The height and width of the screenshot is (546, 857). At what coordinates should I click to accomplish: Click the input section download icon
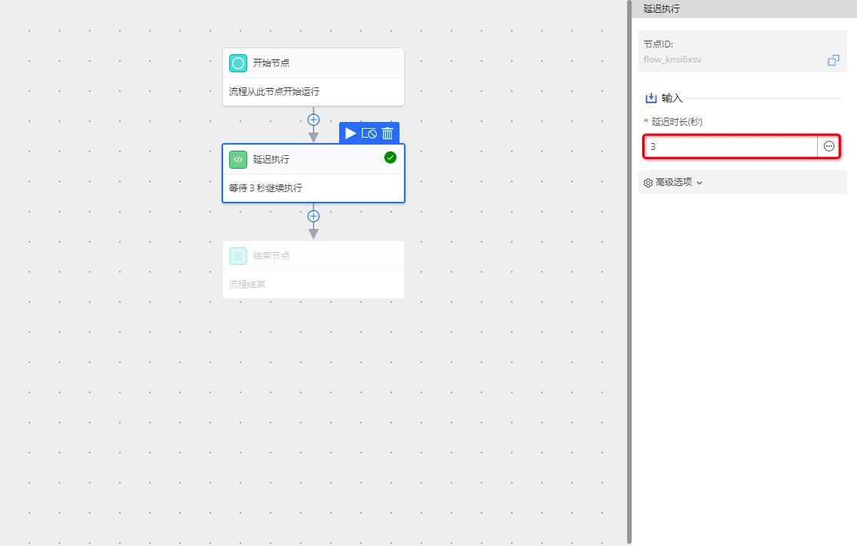(x=651, y=98)
